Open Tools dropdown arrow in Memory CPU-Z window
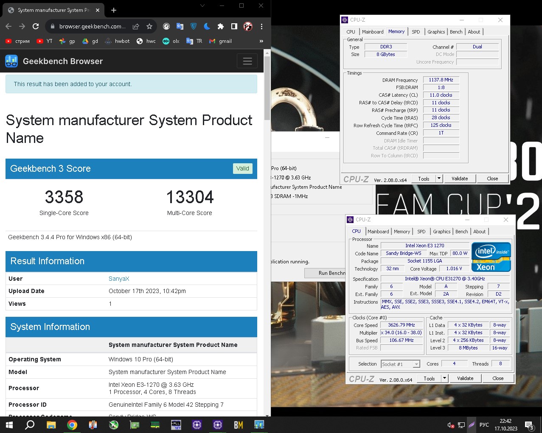Image resolution: width=542 pixels, height=433 pixels. click(x=439, y=179)
